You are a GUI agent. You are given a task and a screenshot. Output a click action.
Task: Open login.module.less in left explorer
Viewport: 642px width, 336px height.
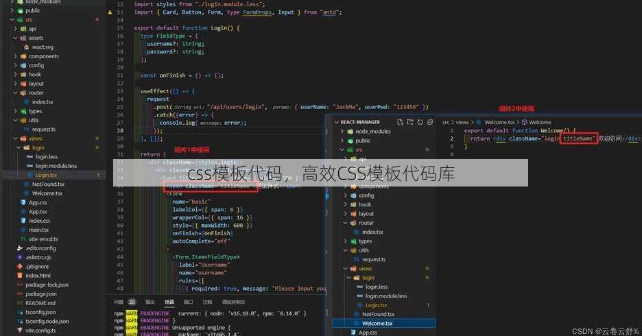56,166
